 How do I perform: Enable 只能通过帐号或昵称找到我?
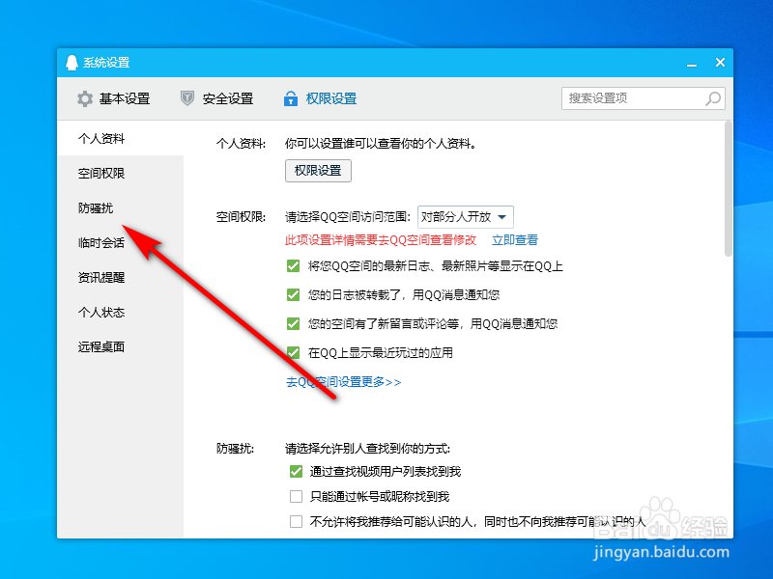coord(296,496)
